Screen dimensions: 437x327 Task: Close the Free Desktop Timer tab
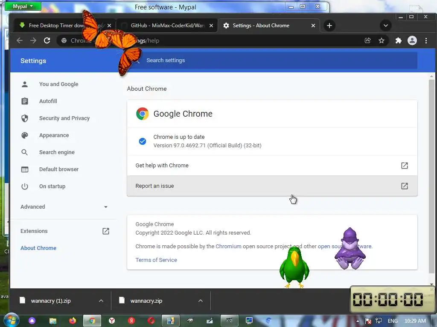pos(109,26)
